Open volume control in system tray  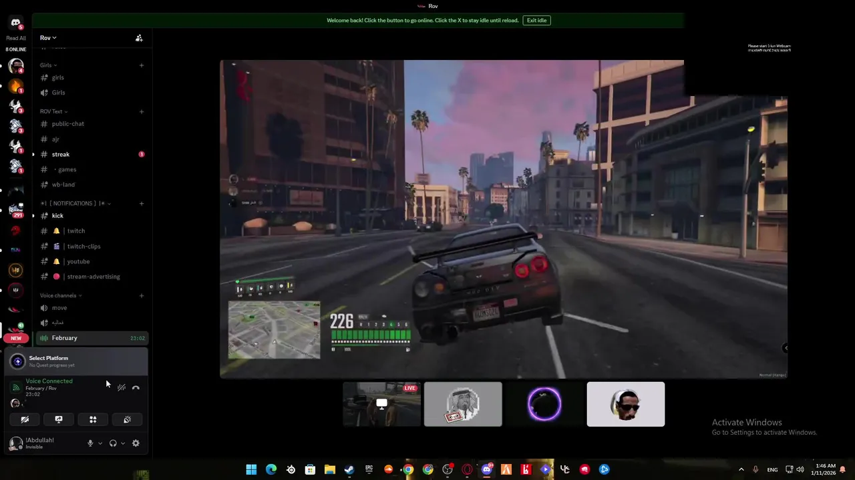(800, 470)
